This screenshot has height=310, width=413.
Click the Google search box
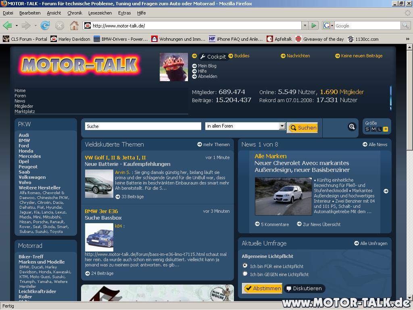click(367, 25)
